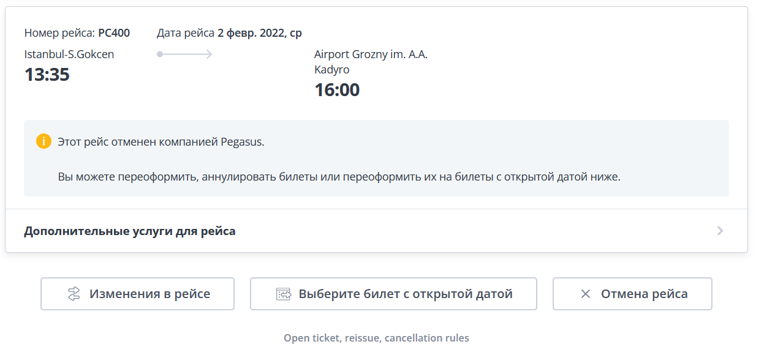767x355 pixels.
Task: Click departure time 13:35
Action: (47, 75)
